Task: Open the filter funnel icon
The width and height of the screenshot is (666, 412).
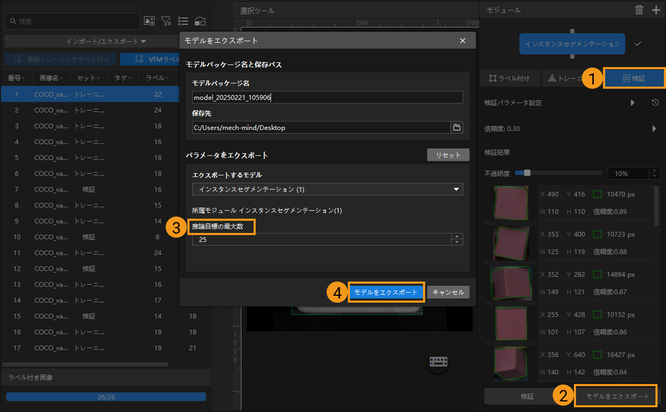Action: click(166, 21)
